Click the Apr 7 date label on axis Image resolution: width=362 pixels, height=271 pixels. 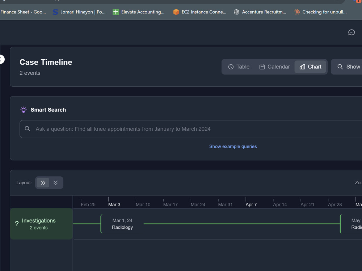(251, 205)
